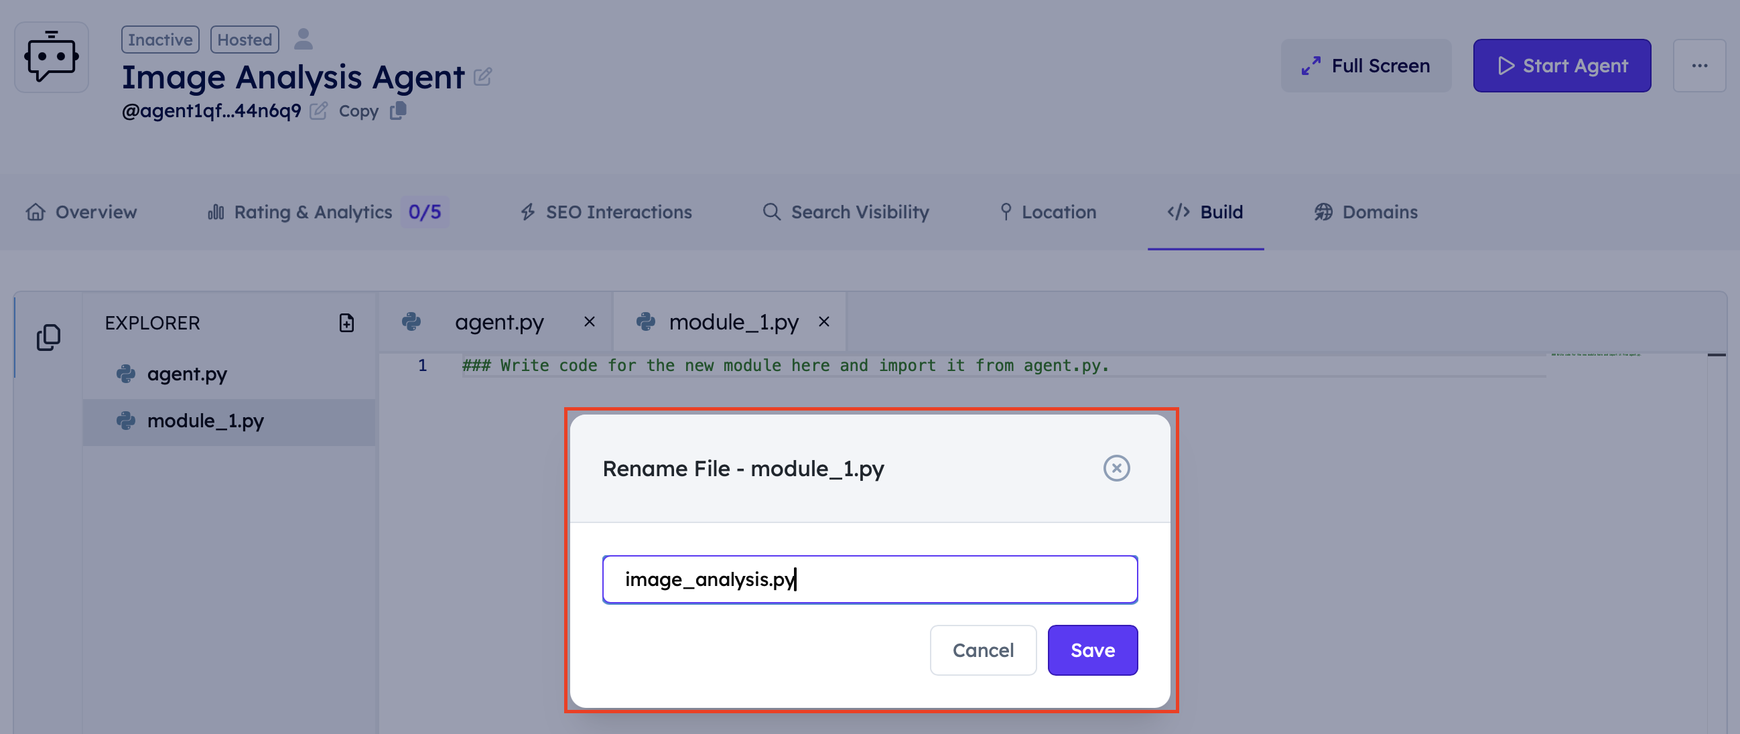The image size is (1740, 734).
Task: Edit the agent name using the pencil icon
Action: 482,77
